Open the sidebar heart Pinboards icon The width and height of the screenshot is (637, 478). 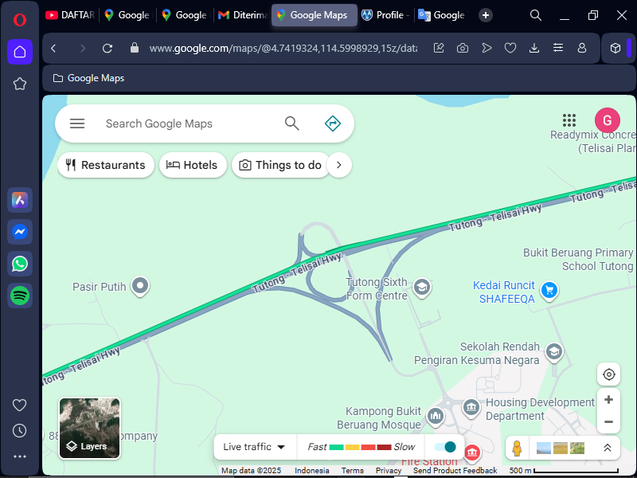[19, 405]
